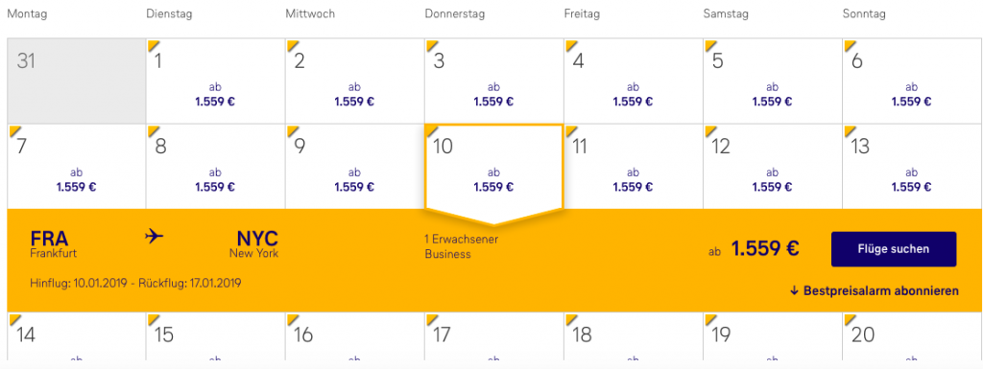Choose departure date Wednesday the 2nd
983x369 pixels.
click(355, 81)
